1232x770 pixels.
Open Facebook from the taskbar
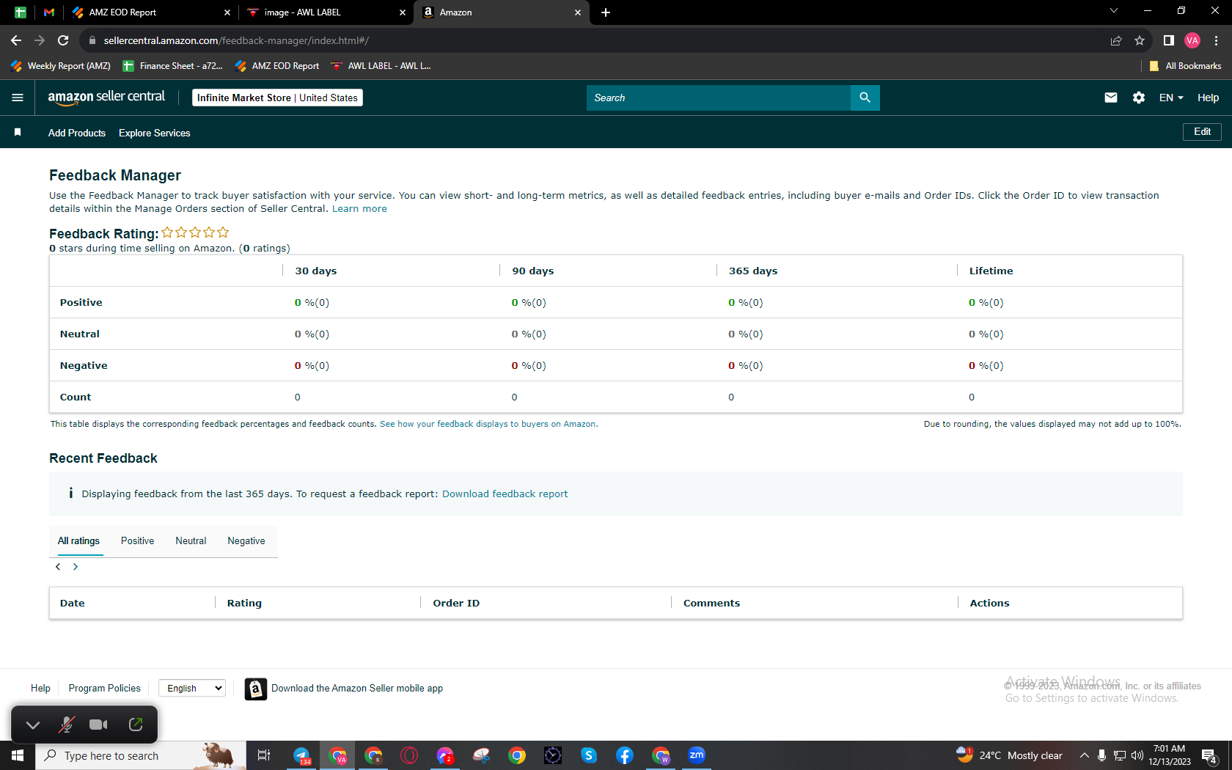tap(625, 755)
